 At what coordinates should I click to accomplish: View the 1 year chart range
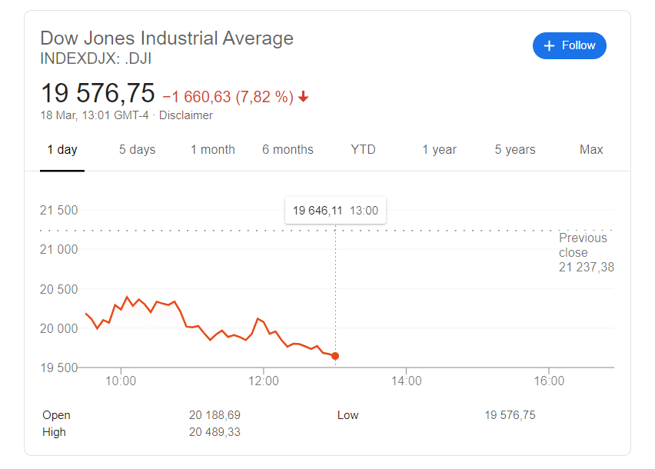pyautogui.click(x=439, y=150)
